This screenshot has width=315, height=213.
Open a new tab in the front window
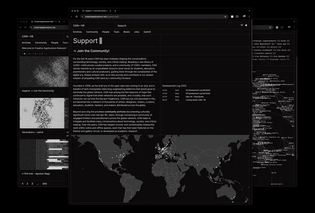click(115, 11)
